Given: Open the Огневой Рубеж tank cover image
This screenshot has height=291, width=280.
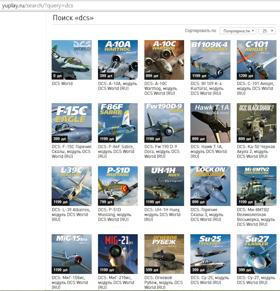Looking at the screenshot, I should pos(164,254).
